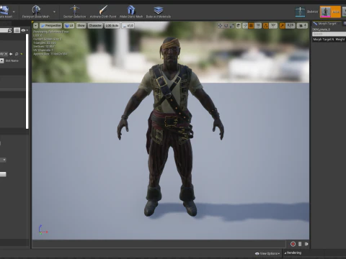Viewport: 346px width, 259px height.
Task: Open the viewport options arrow menu
Action: coord(36,25)
